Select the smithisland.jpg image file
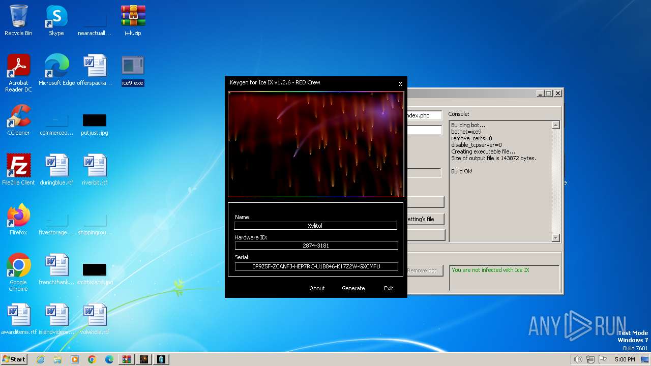The width and height of the screenshot is (651, 366). pos(95,273)
